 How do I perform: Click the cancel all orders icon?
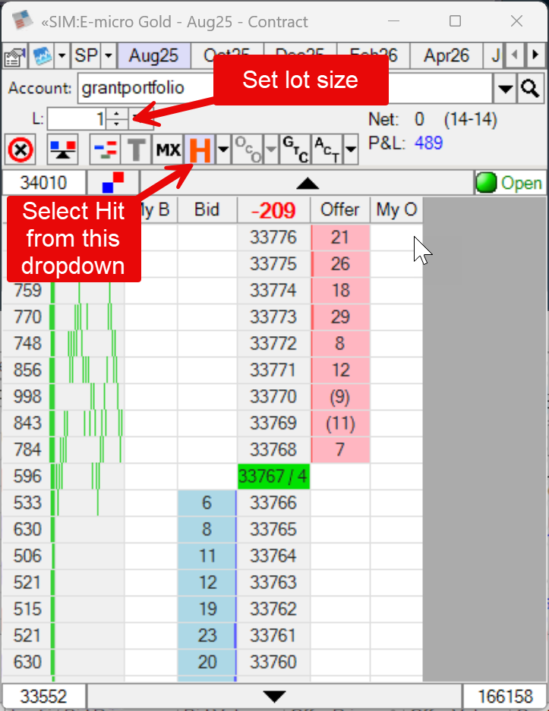[x=21, y=150]
